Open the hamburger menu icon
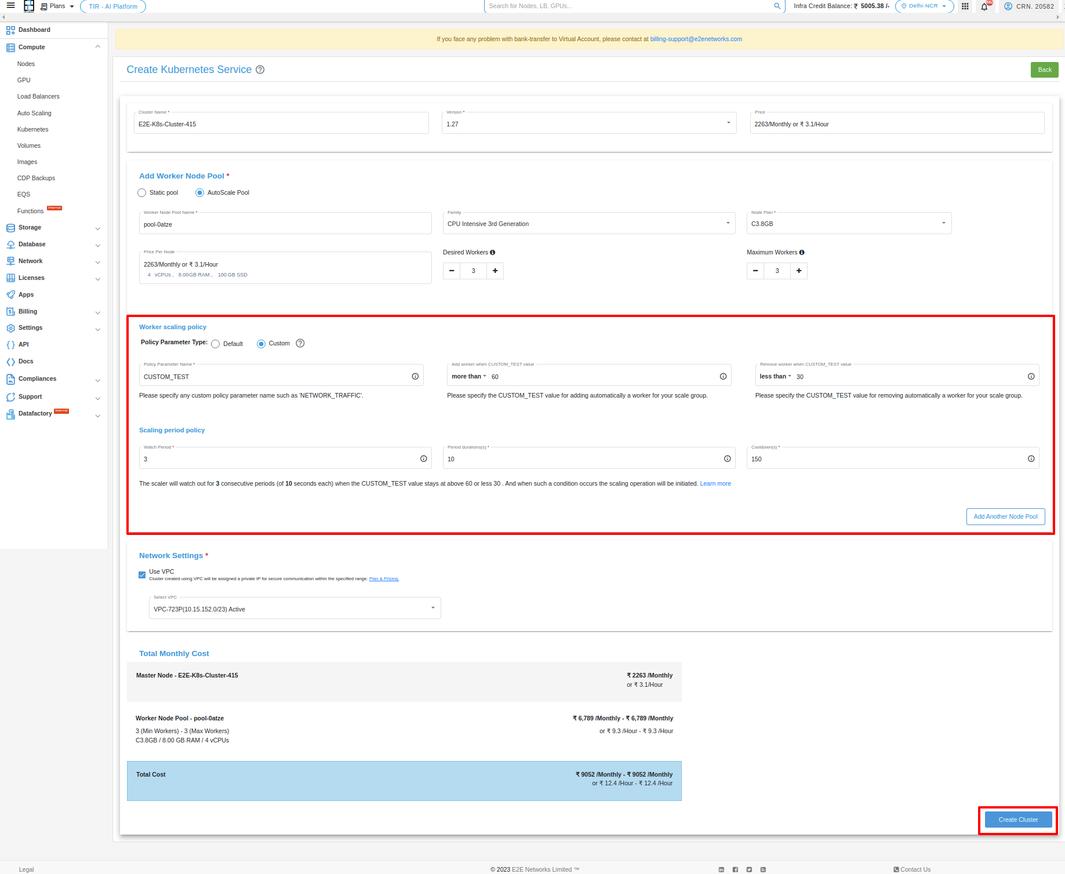 click(10, 6)
